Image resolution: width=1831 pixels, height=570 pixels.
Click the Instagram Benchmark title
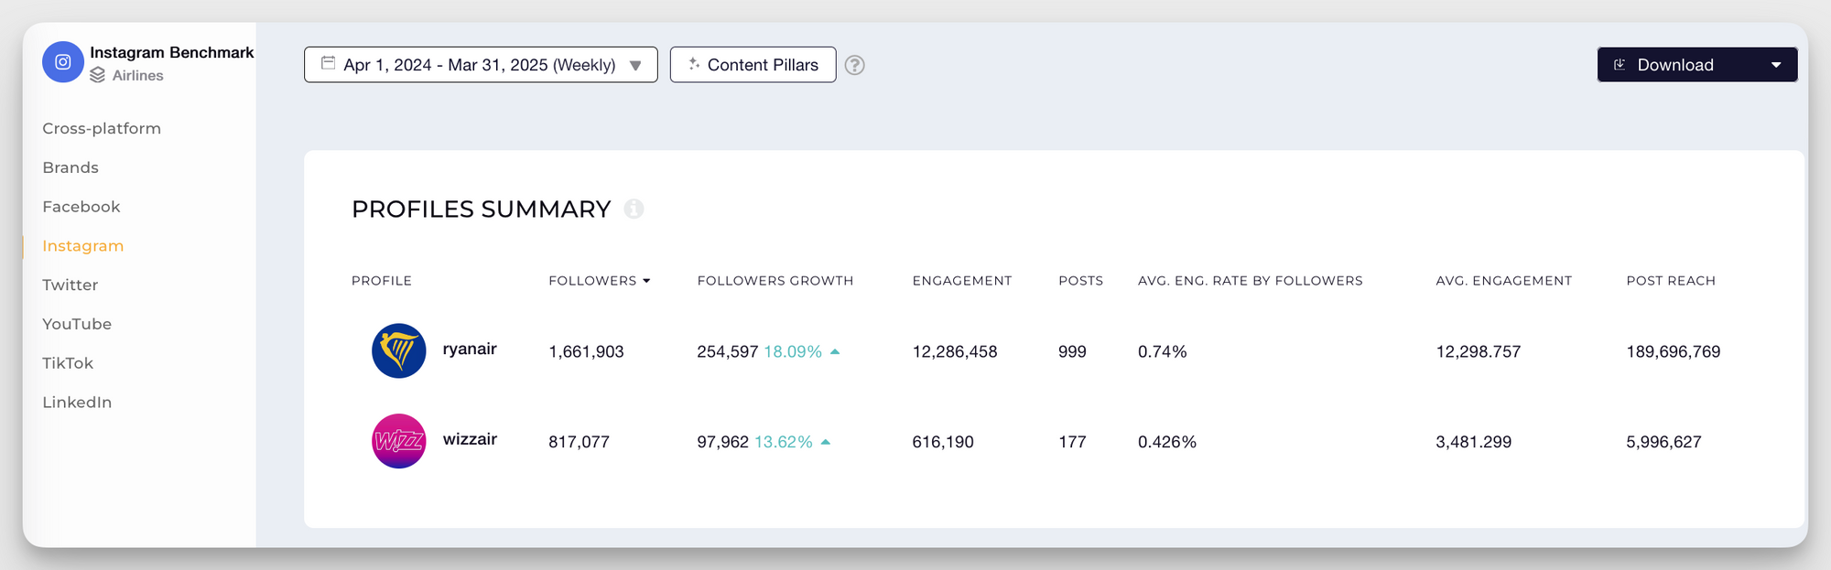pyautogui.click(x=172, y=52)
